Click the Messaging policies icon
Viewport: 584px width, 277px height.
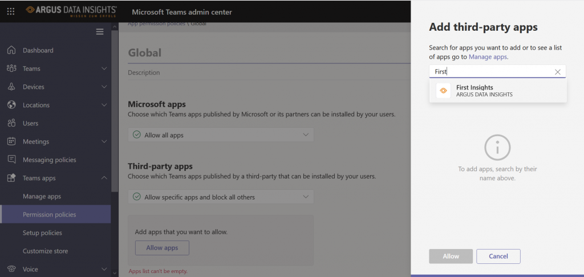pyautogui.click(x=11, y=160)
